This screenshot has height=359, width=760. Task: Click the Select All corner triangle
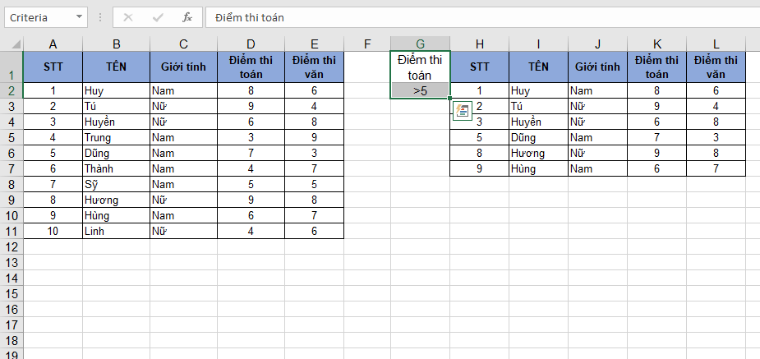pos(12,44)
